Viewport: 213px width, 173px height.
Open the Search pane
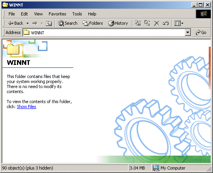(68, 23)
